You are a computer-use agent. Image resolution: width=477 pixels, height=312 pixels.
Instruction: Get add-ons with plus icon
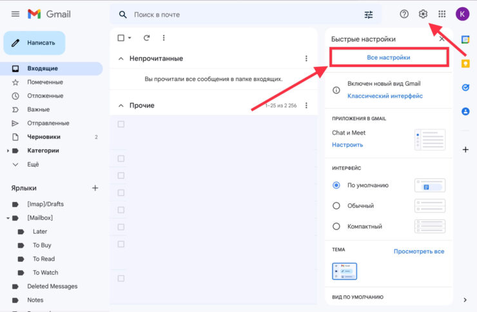pos(465,149)
